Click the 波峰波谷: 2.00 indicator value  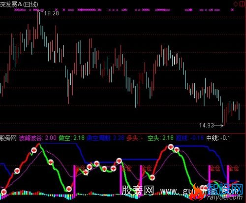pos(38,138)
